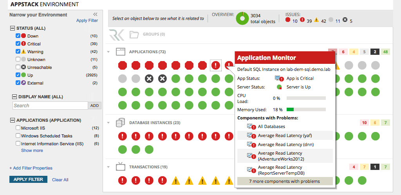Collapse the Narrow your Environment panel

pos(95,14)
